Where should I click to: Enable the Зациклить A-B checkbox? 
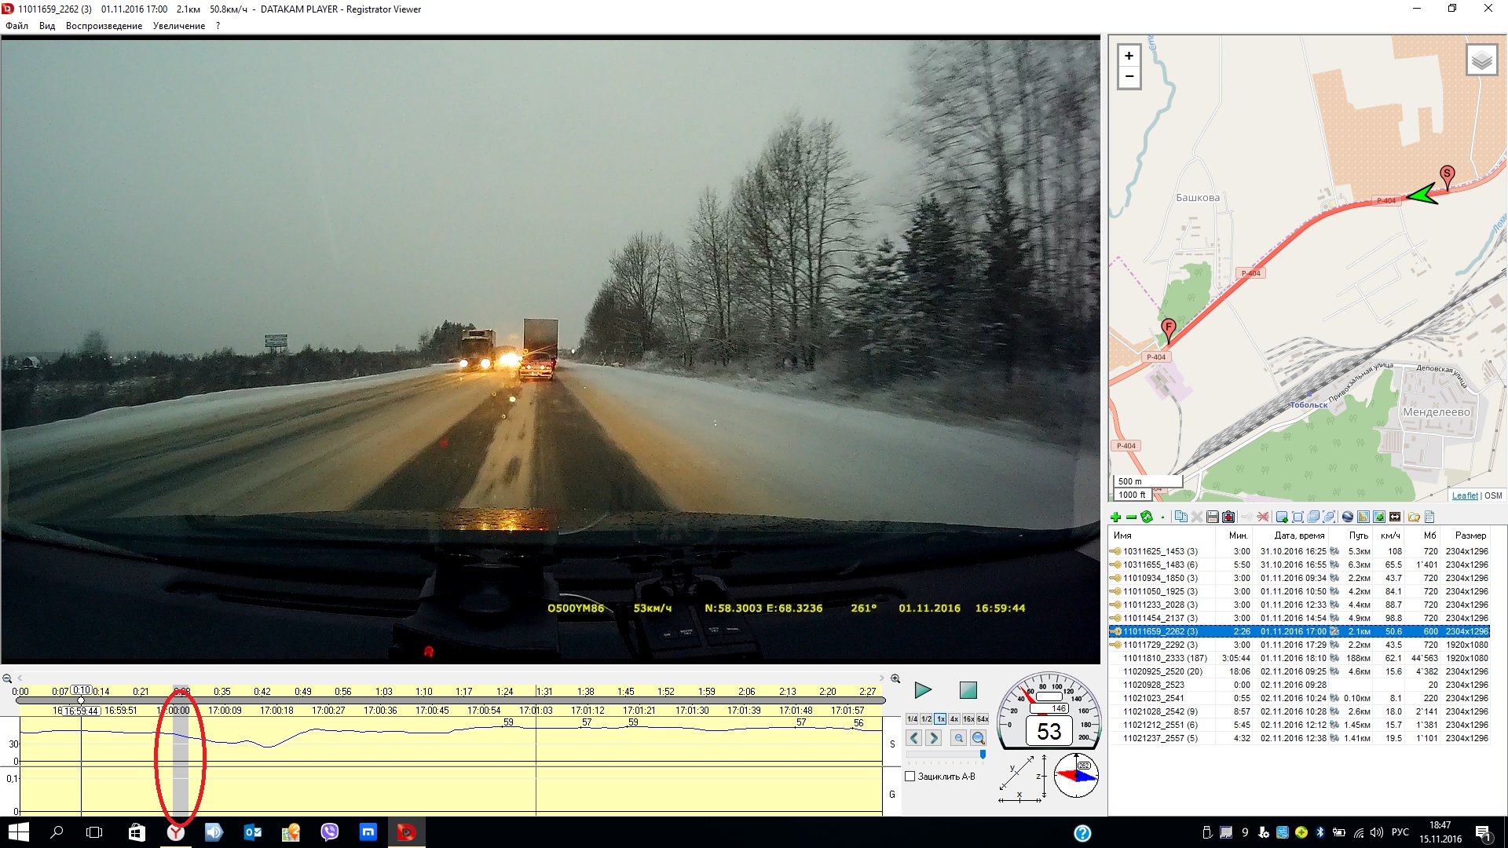[x=910, y=777]
